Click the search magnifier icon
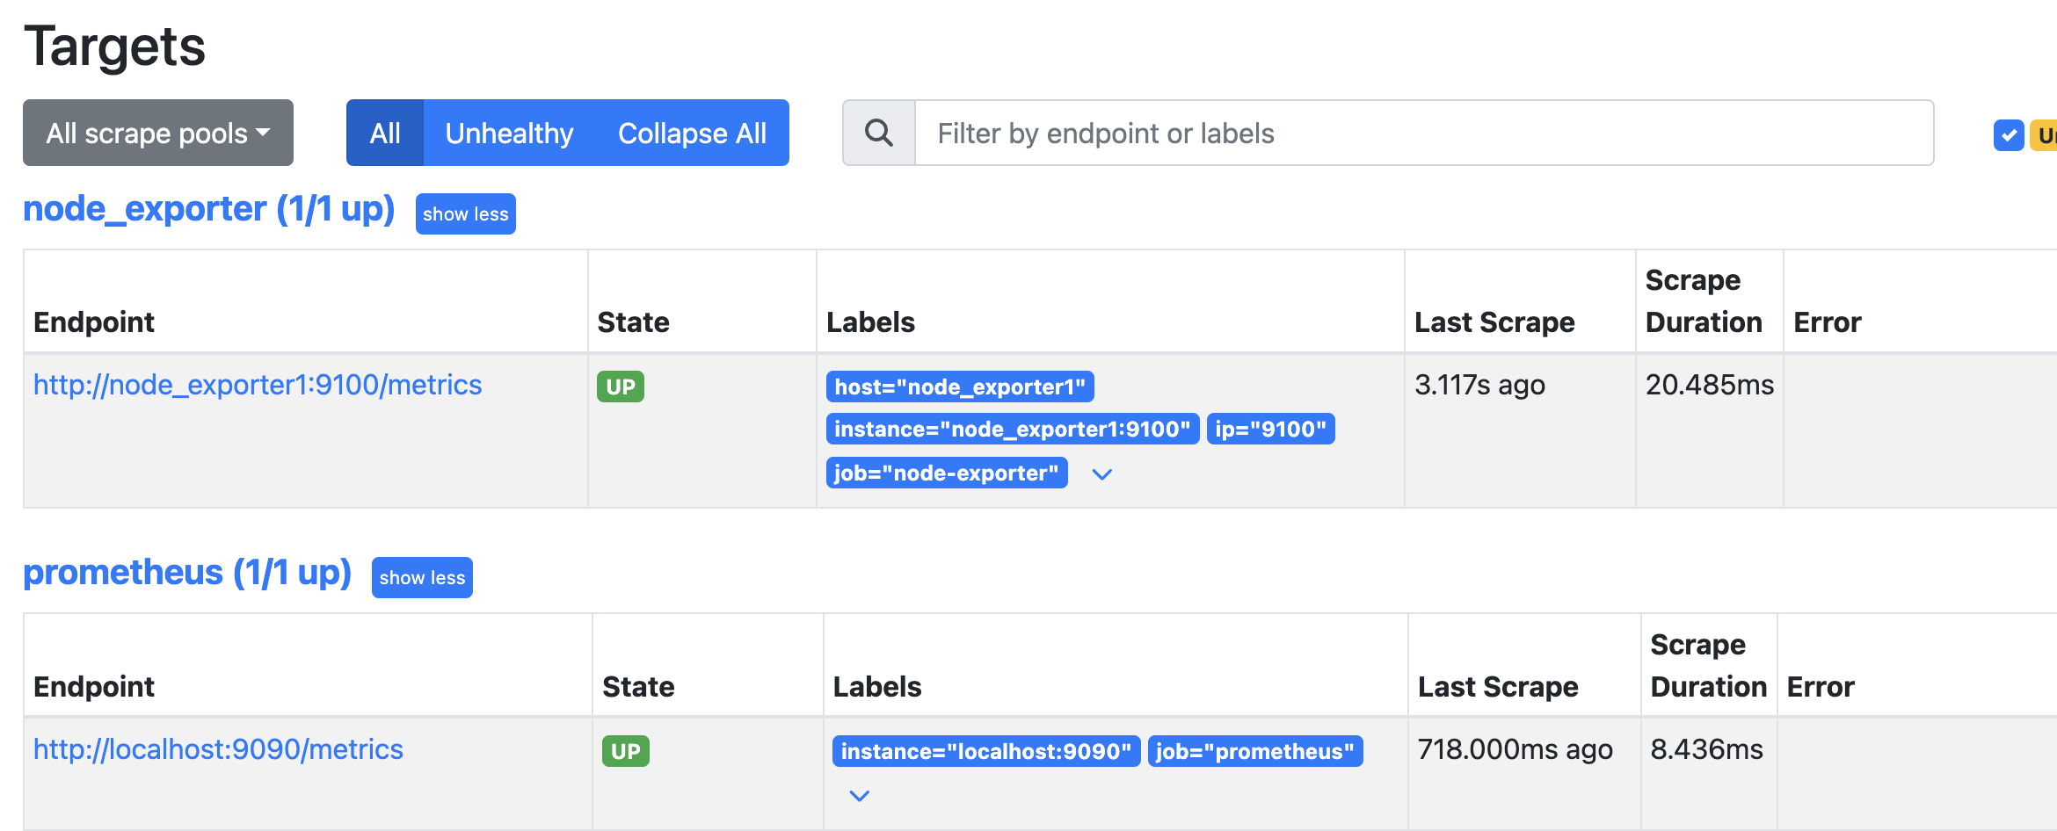 click(878, 133)
